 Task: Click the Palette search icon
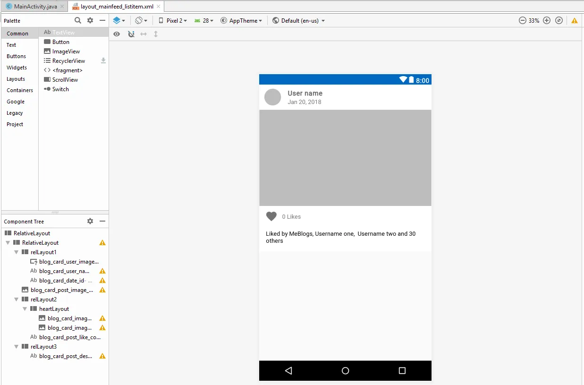(x=78, y=20)
